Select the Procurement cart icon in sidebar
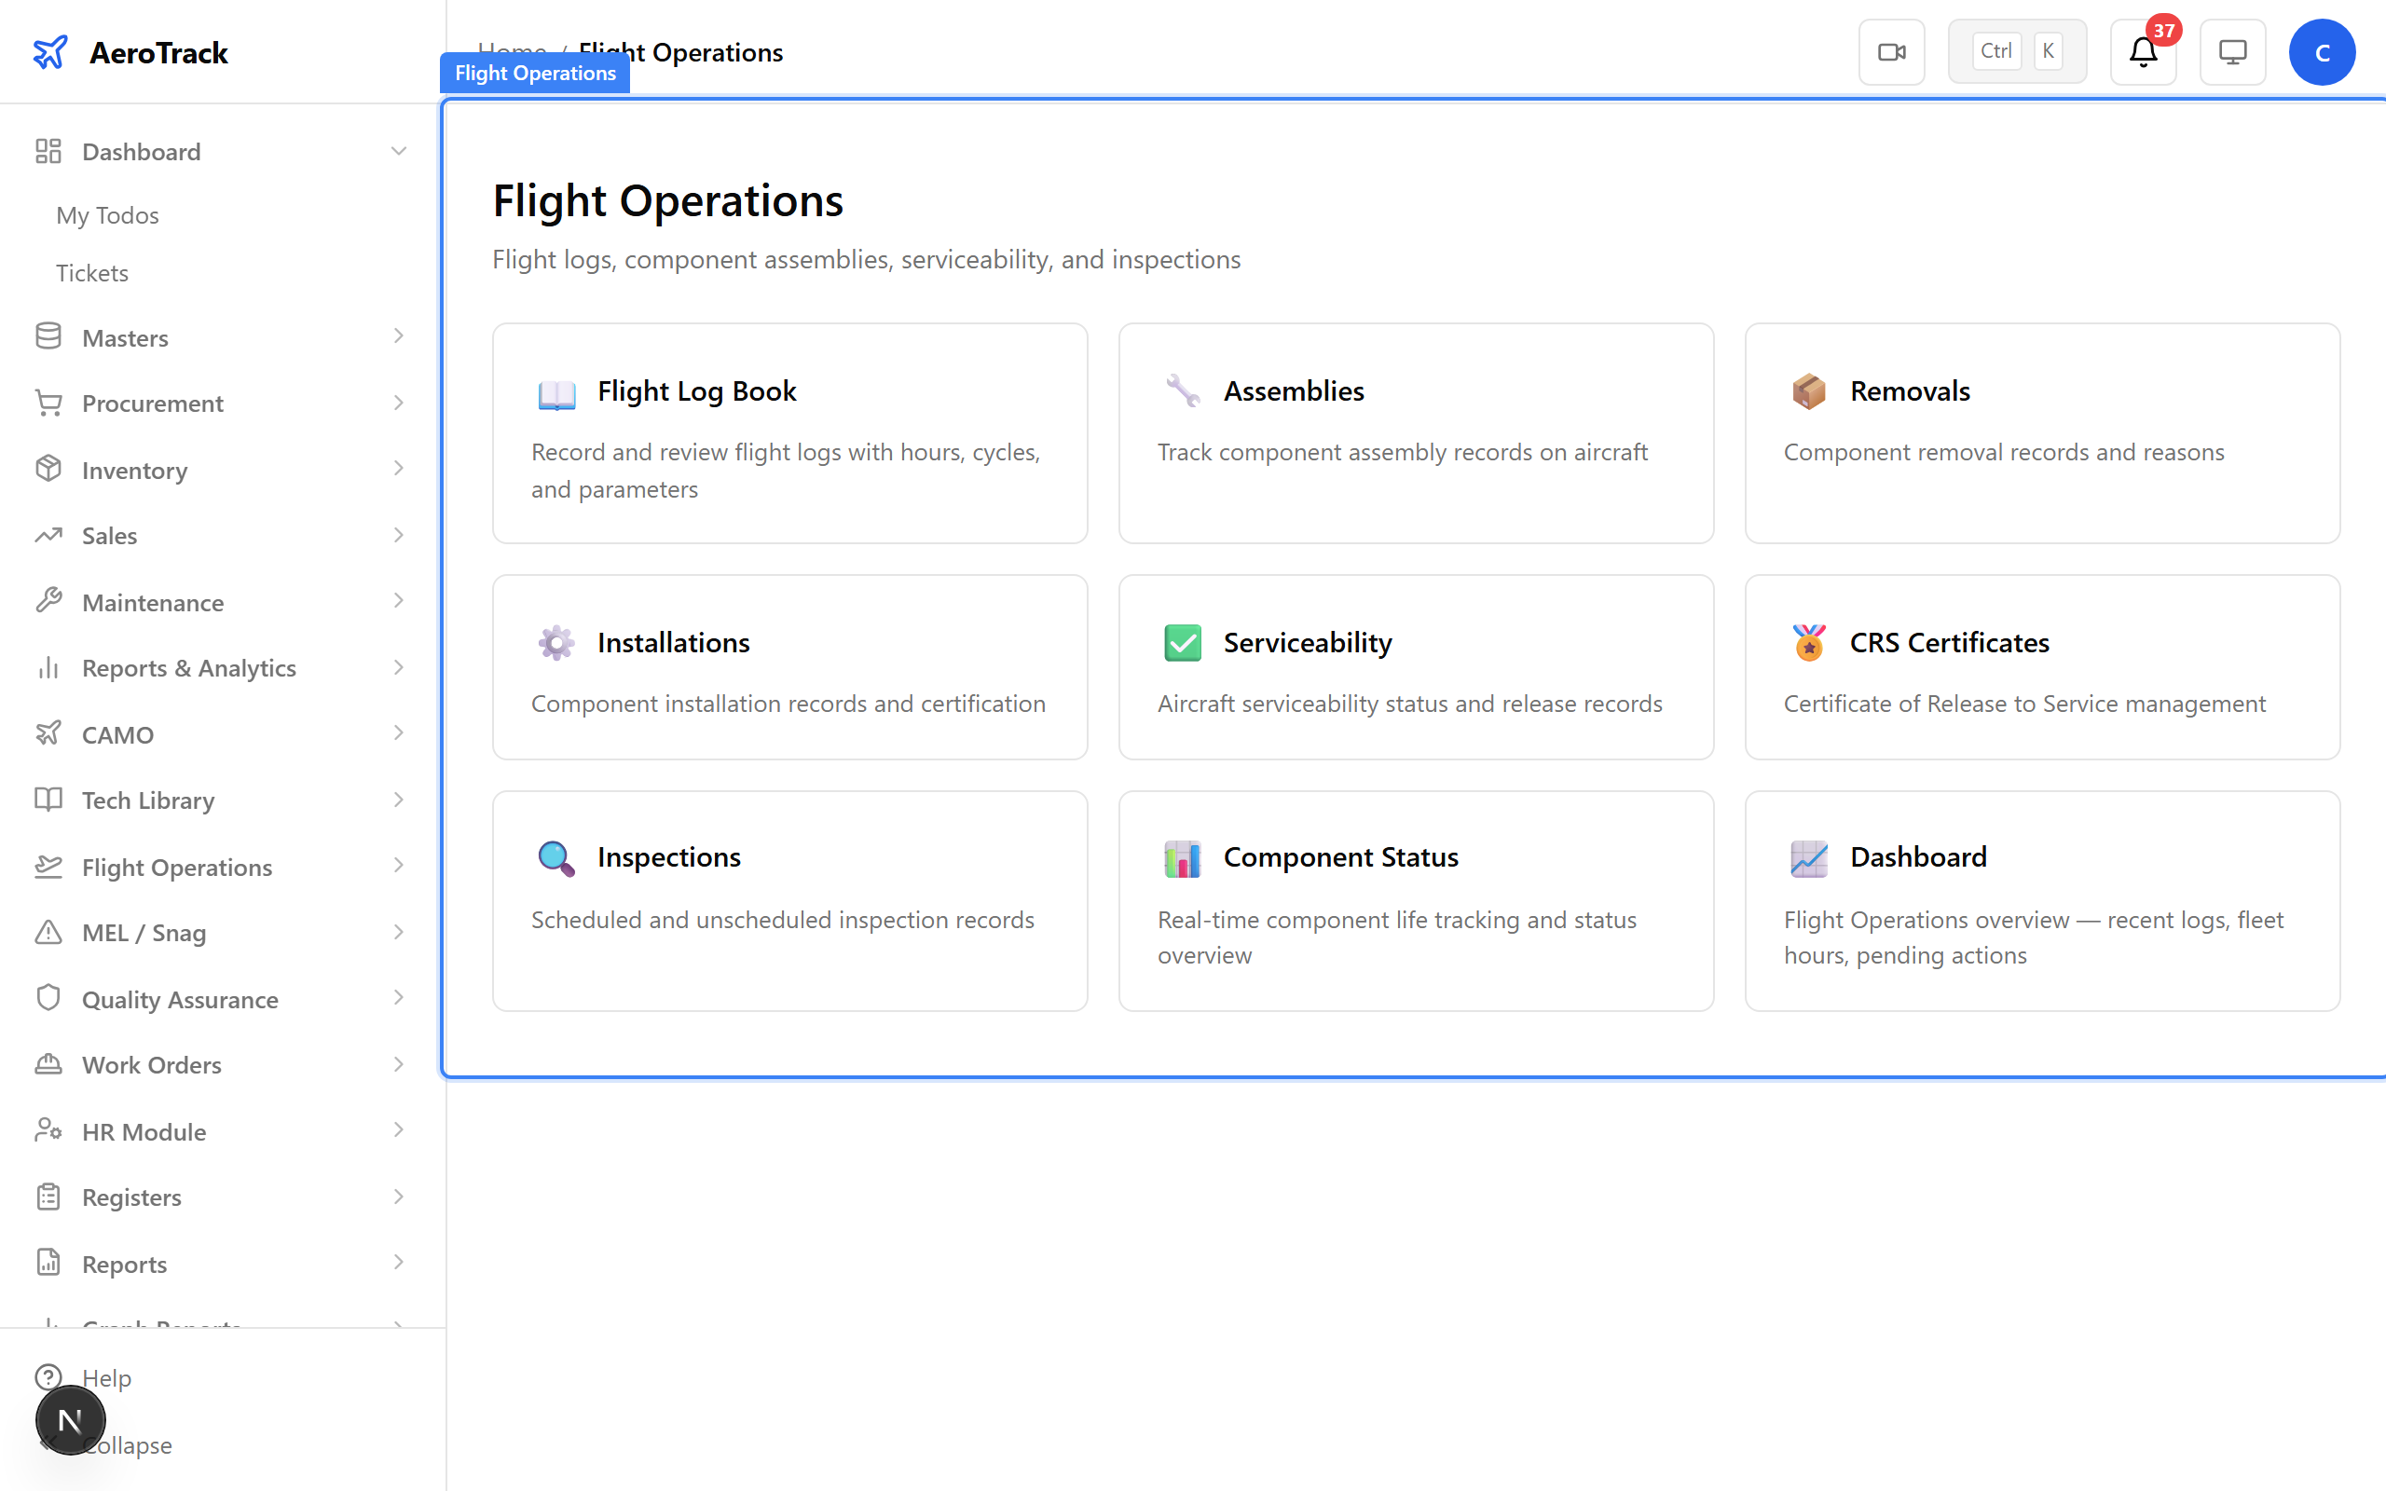Viewport: 2386px width, 1491px height. point(48,403)
